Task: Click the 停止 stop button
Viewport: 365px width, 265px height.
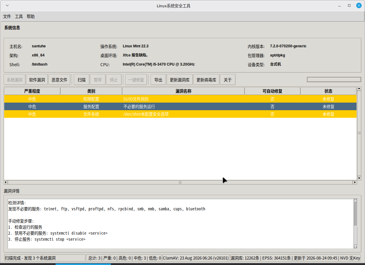Action: click(114, 80)
